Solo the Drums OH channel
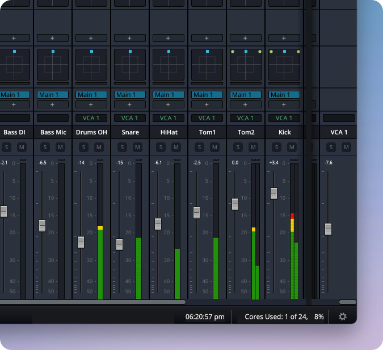Viewport: 383px width, 350px height. (83, 147)
